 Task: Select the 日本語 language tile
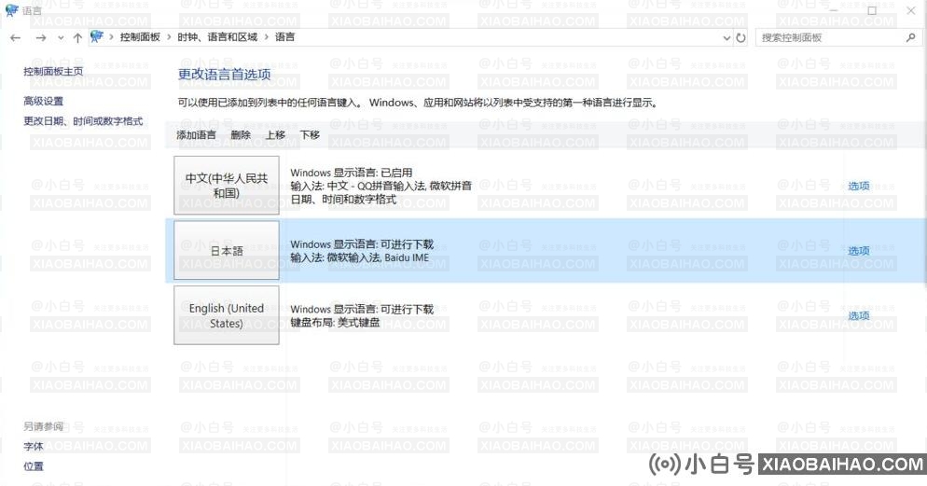[x=227, y=250]
